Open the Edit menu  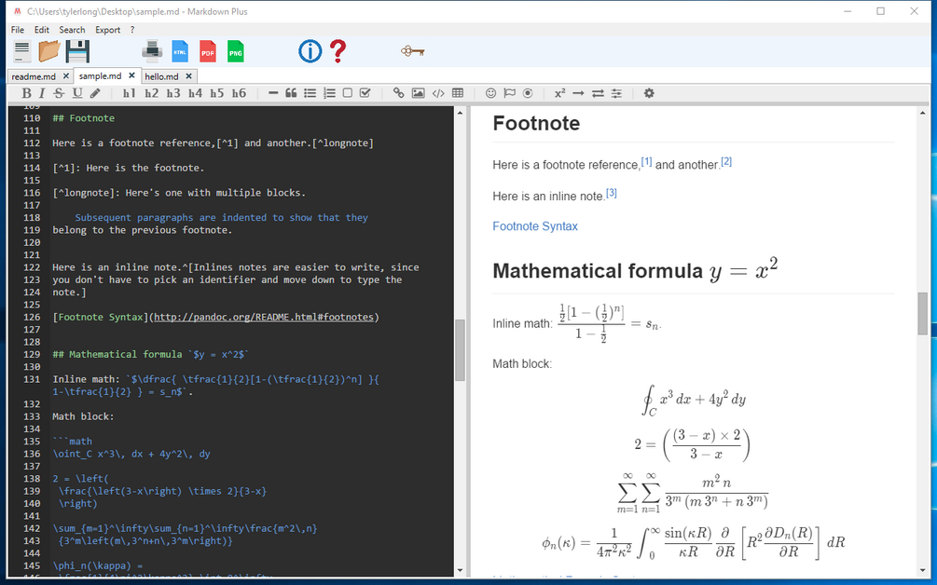pos(42,30)
